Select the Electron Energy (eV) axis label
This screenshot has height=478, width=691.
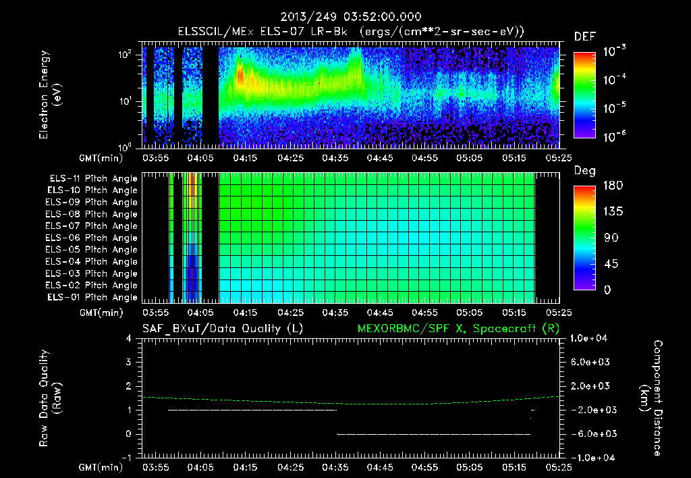point(51,95)
